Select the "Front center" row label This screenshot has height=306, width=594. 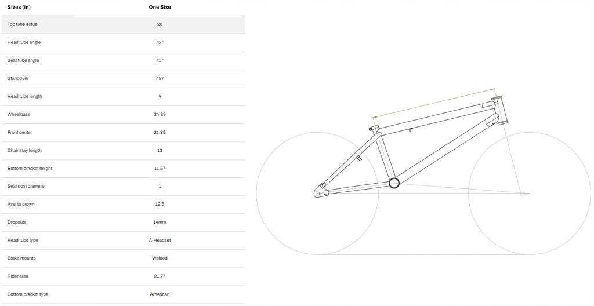(20, 132)
